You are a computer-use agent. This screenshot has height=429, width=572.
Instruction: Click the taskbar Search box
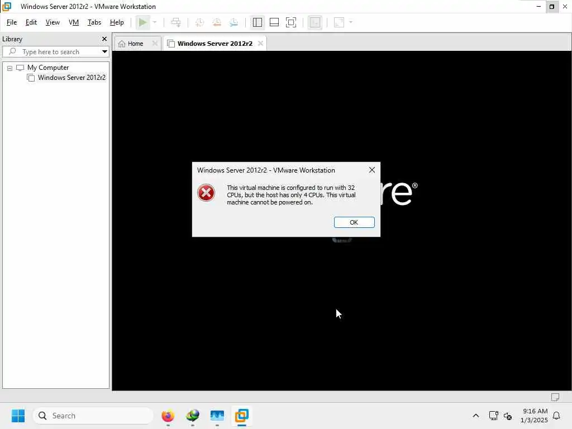(93, 416)
